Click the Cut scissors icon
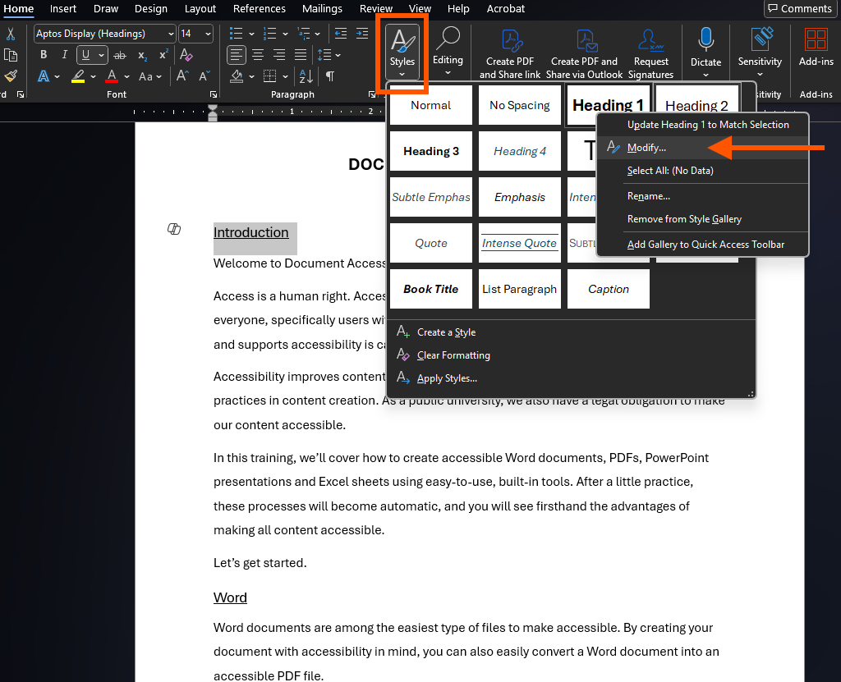Viewport: 841px width, 682px height. point(11,34)
